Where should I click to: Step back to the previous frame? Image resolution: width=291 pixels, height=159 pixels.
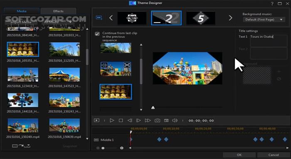pos(130,120)
